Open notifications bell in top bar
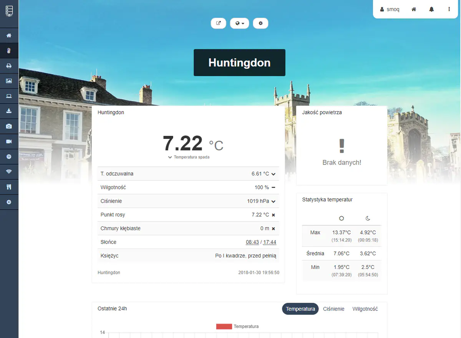The width and height of the screenshot is (461, 338). 431,9
